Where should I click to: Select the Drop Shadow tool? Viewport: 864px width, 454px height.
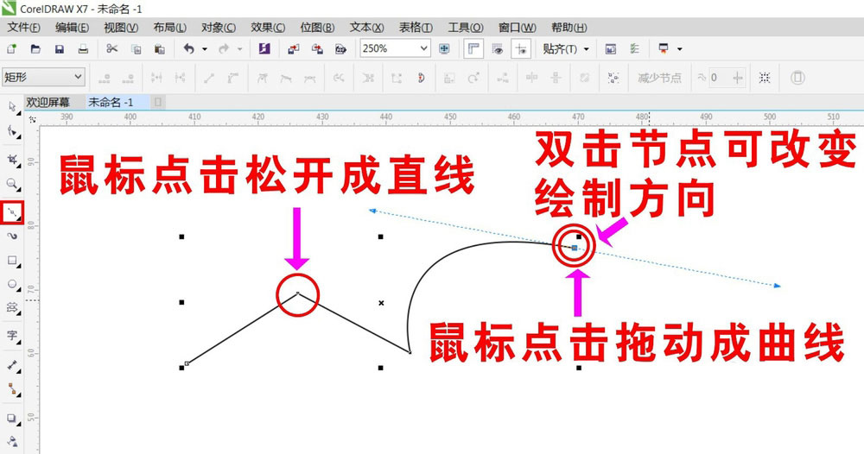point(11,419)
